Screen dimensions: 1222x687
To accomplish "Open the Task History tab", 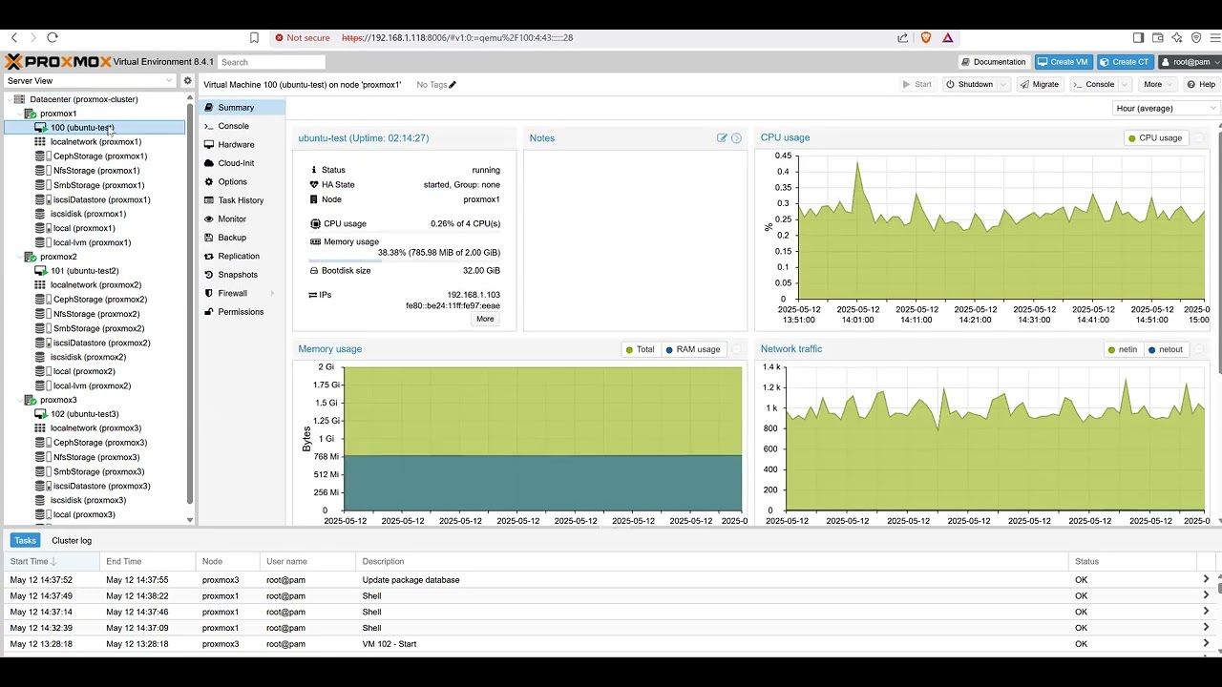I will click(242, 200).
